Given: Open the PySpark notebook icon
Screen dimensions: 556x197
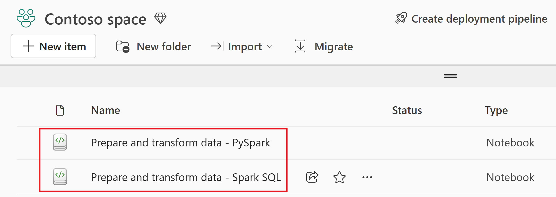Looking at the screenshot, I should [x=60, y=142].
